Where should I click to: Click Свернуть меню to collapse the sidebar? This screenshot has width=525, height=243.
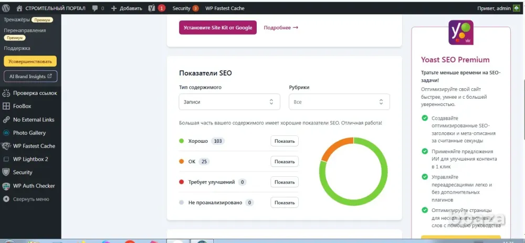tap(31, 199)
